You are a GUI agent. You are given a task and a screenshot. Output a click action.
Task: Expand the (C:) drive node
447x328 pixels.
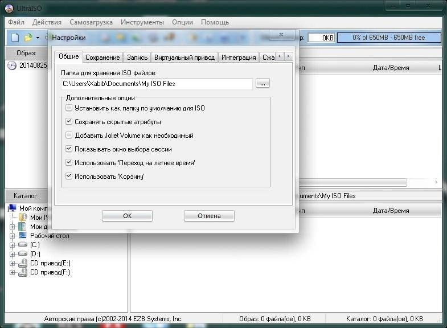click(x=12, y=245)
